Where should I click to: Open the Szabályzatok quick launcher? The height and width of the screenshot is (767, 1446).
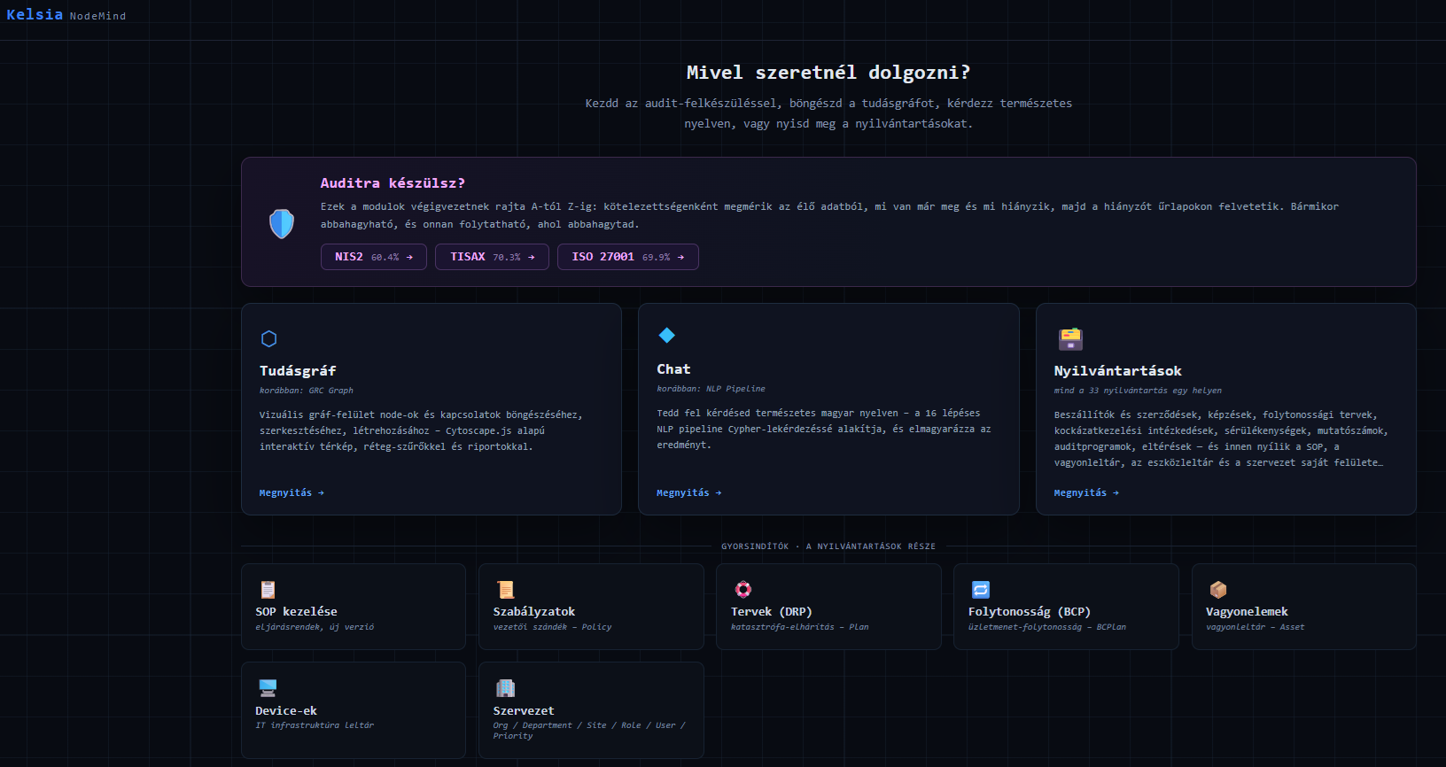(591, 607)
